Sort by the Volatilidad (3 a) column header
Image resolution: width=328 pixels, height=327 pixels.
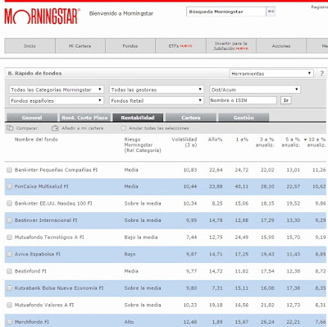point(184,142)
